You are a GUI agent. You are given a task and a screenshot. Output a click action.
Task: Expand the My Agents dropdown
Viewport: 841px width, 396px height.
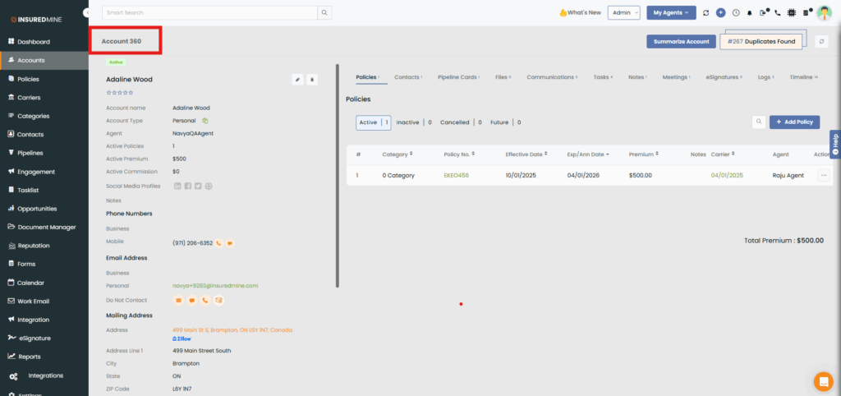pyautogui.click(x=671, y=12)
